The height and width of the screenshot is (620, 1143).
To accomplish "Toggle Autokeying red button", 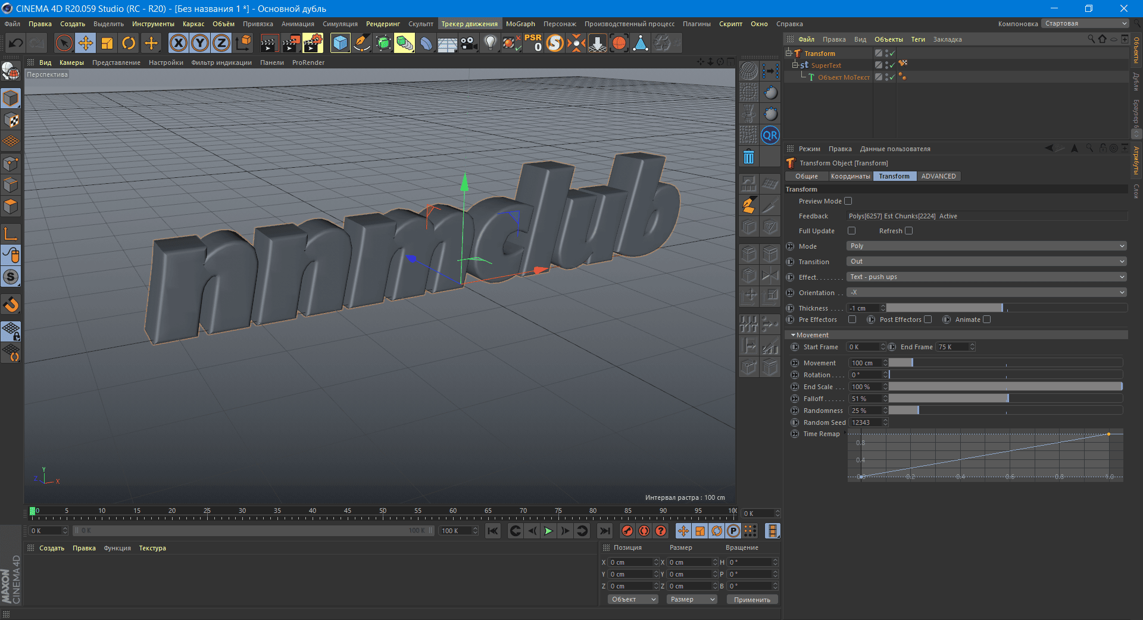I will tap(644, 531).
